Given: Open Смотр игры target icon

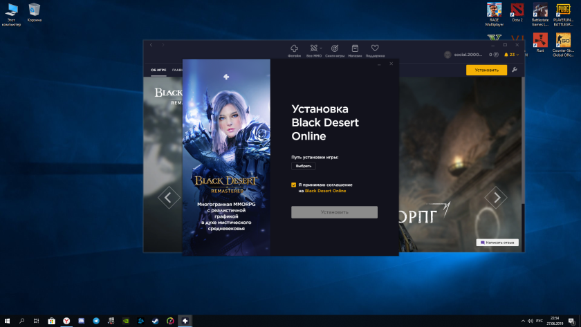Looking at the screenshot, I should (335, 49).
